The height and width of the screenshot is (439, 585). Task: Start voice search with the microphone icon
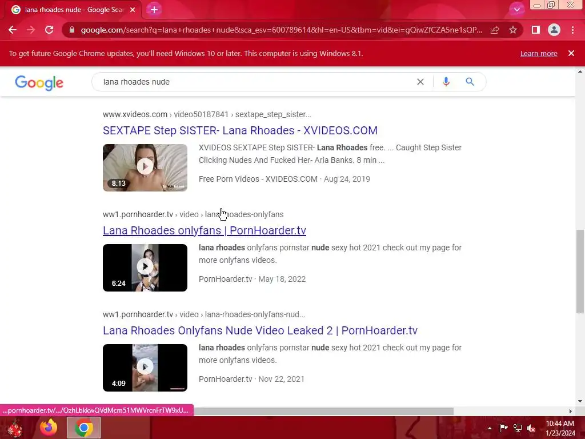coord(446,82)
